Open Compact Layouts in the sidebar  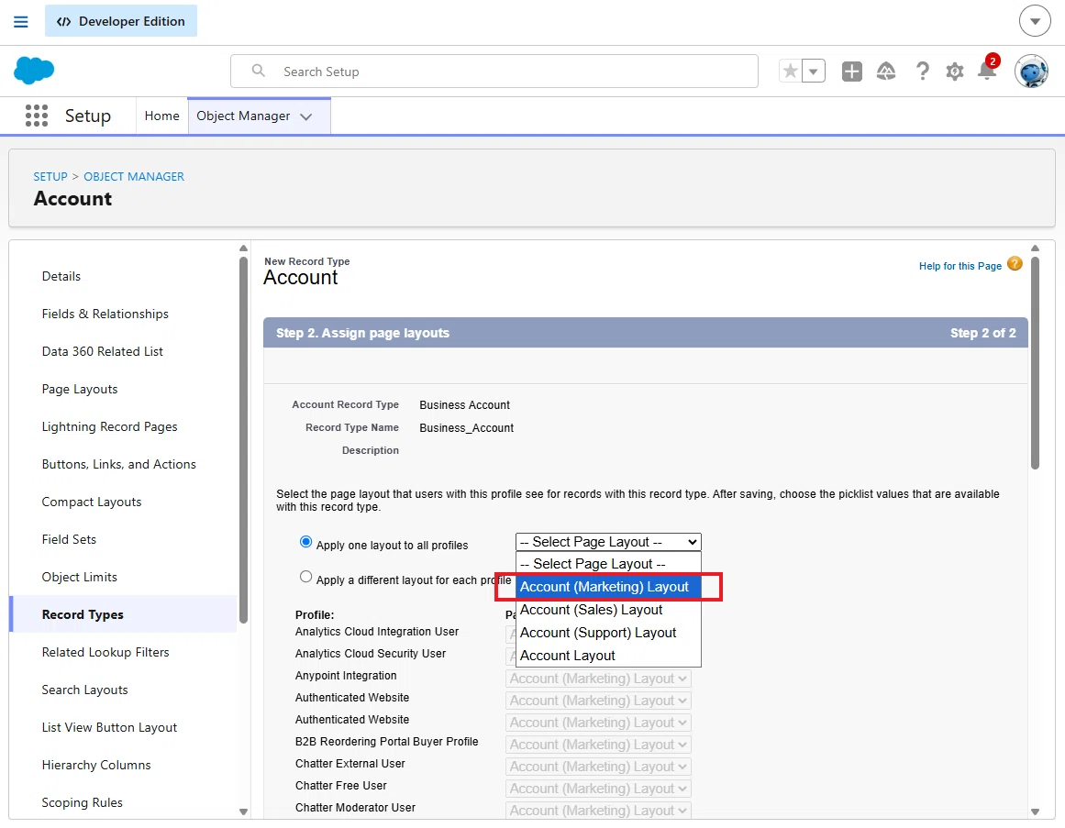92,502
